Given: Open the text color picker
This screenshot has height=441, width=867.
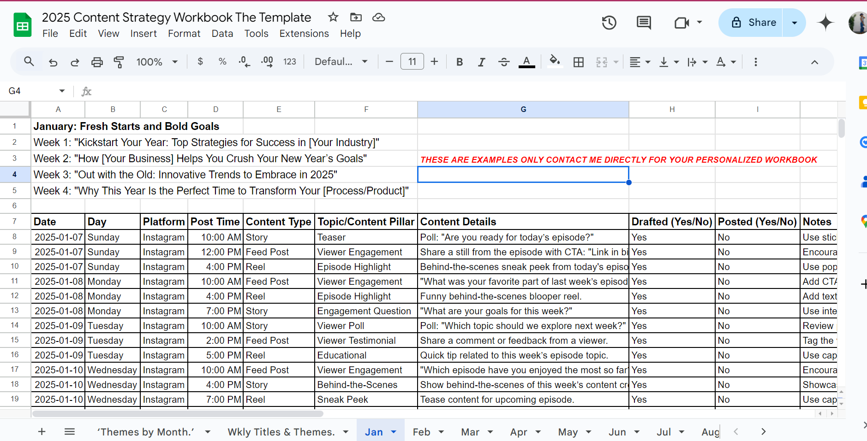Looking at the screenshot, I should point(526,61).
